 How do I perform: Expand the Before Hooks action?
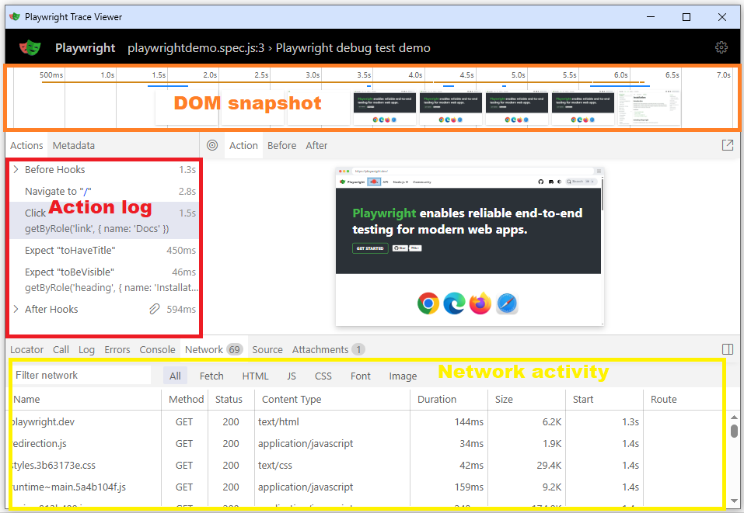(16, 170)
